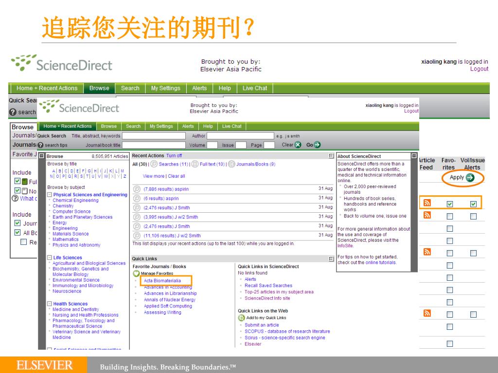Open the Live Chat tab in the background window
The width and height of the screenshot is (498, 373).
[255, 88]
